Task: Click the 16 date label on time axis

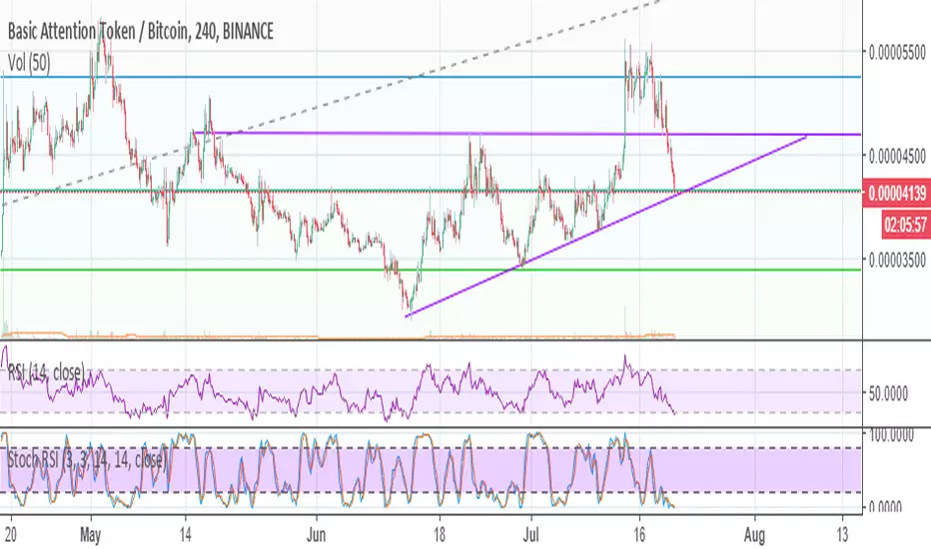Action: (639, 535)
